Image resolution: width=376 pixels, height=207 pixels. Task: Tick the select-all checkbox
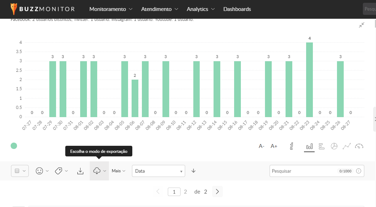point(17,171)
